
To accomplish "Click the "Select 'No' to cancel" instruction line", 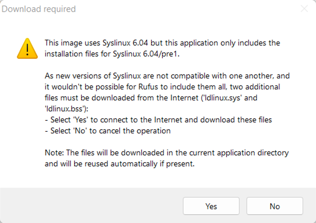I will [x=108, y=131].
